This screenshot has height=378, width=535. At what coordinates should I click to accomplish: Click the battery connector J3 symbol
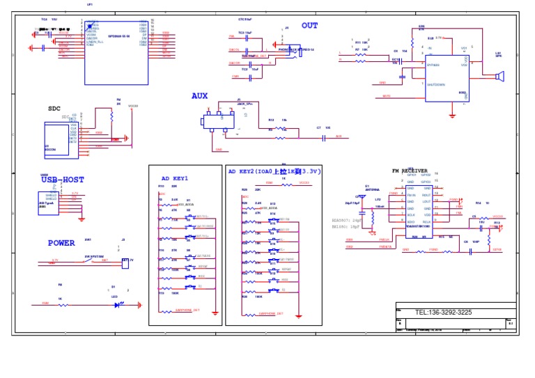125,263
